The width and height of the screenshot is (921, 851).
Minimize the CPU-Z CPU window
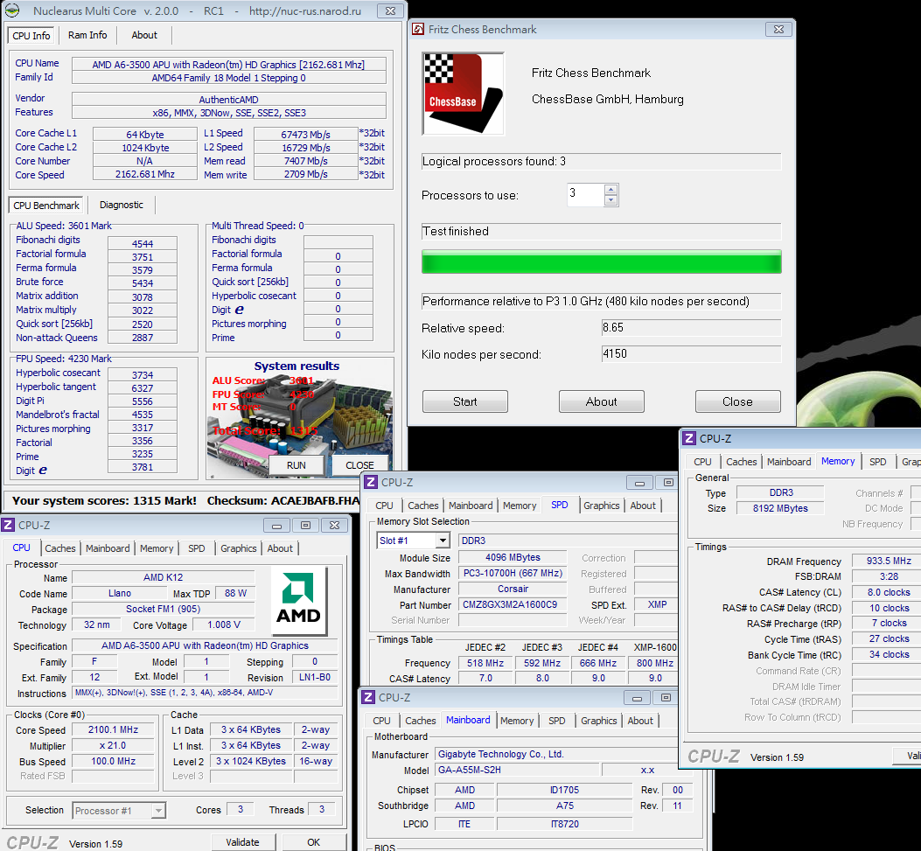pos(276,525)
